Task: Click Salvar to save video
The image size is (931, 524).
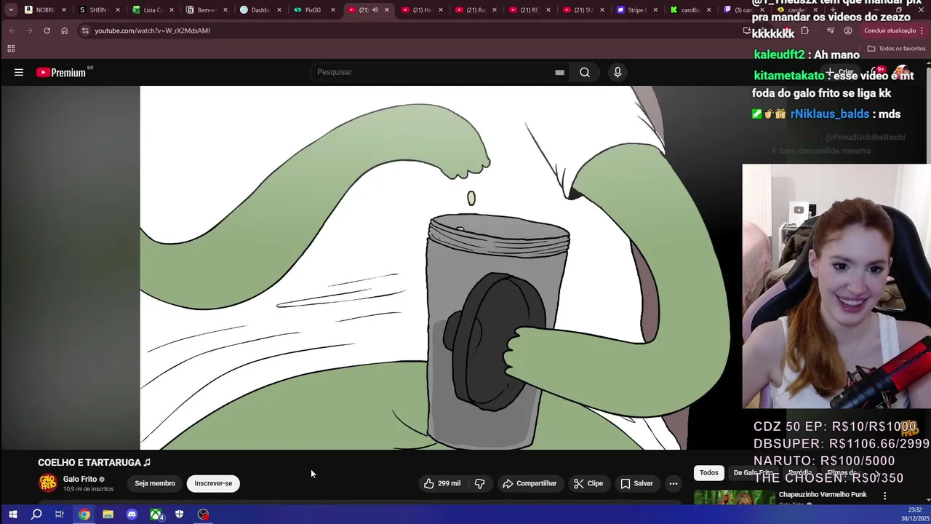Action: [x=636, y=483]
